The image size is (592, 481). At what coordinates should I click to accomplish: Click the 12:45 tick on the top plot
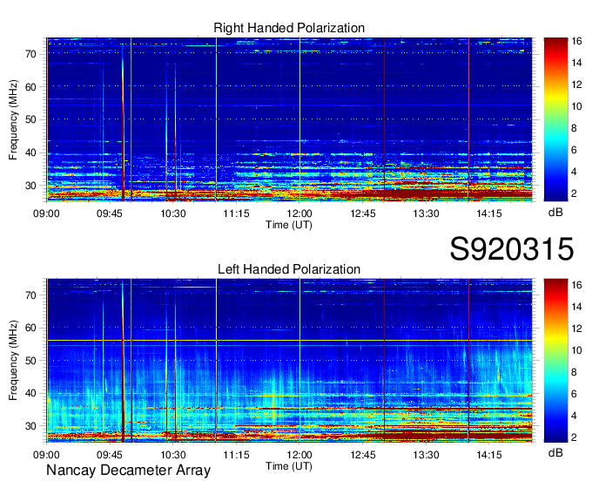(363, 213)
